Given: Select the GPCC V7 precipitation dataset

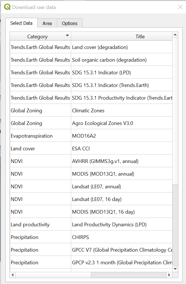Looking at the screenshot, I should pos(122,250).
